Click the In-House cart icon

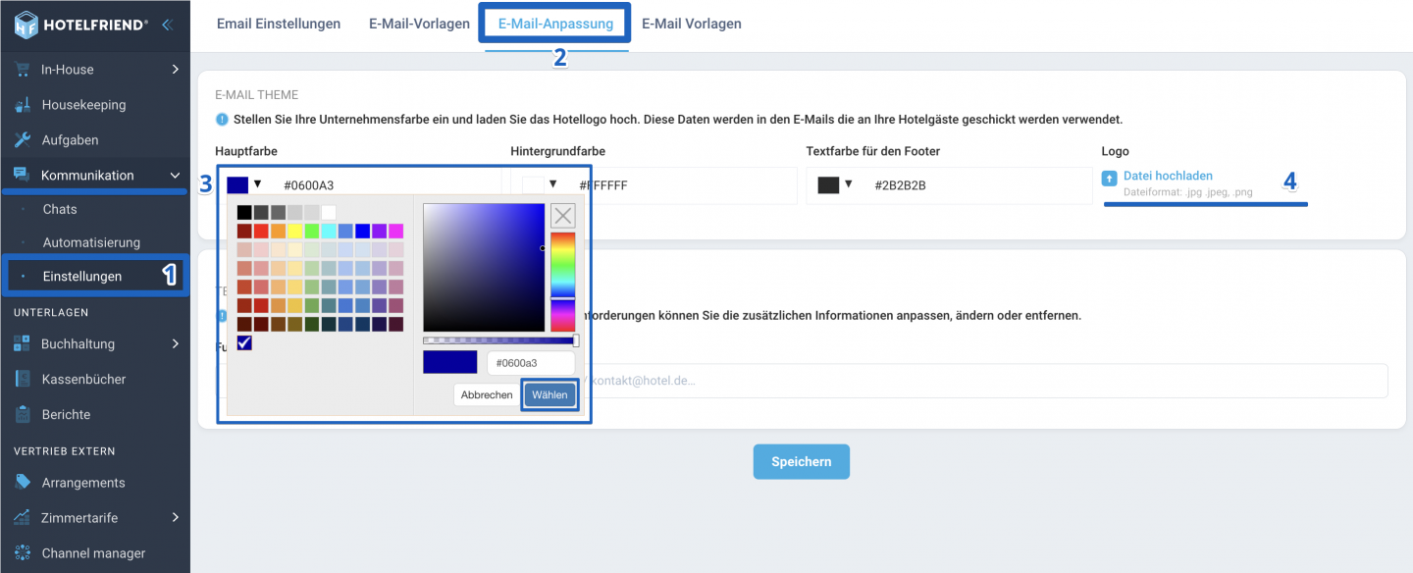click(x=23, y=70)
